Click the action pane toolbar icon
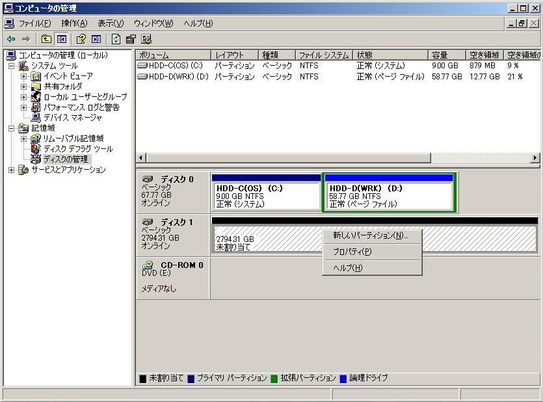Image resolution: width=543 pixels, height=402 pixels. (96, 39)
